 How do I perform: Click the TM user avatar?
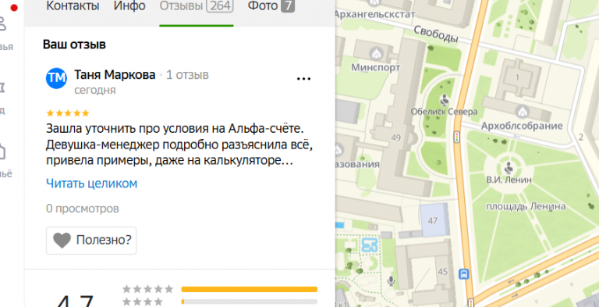(x=56, y=78)
